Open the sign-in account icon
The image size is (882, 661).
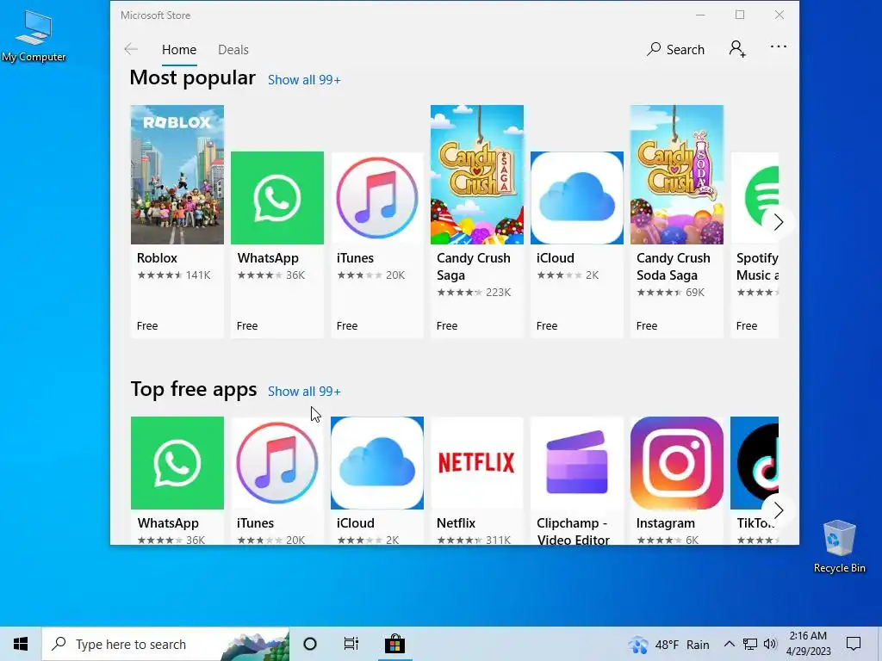click(x=737, y=49)
